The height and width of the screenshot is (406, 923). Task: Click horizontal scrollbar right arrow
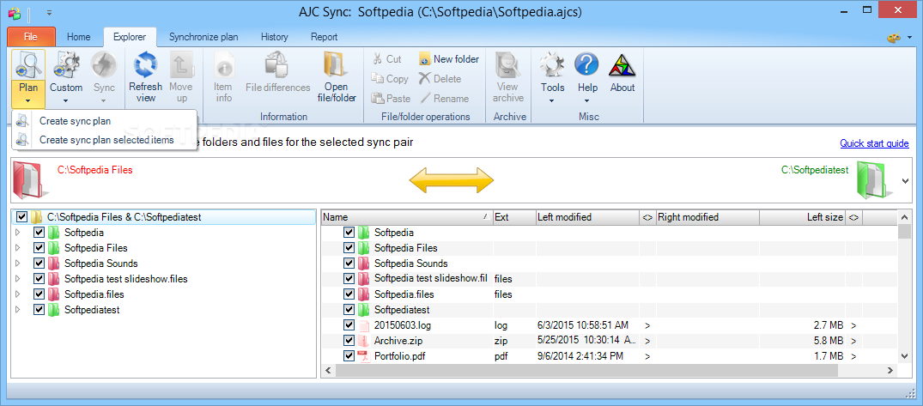click(x=890, y=370)
